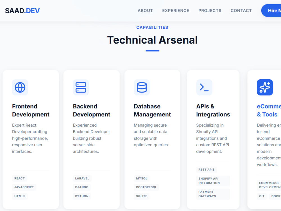Click the 'Specializing in Shopify API' description
The image size is (281, 211).
[213, 138]
